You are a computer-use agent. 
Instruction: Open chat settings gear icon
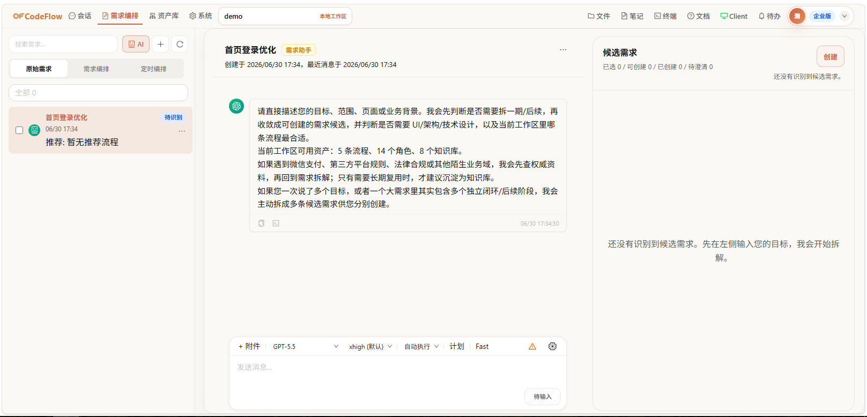[x=552, y=346]
